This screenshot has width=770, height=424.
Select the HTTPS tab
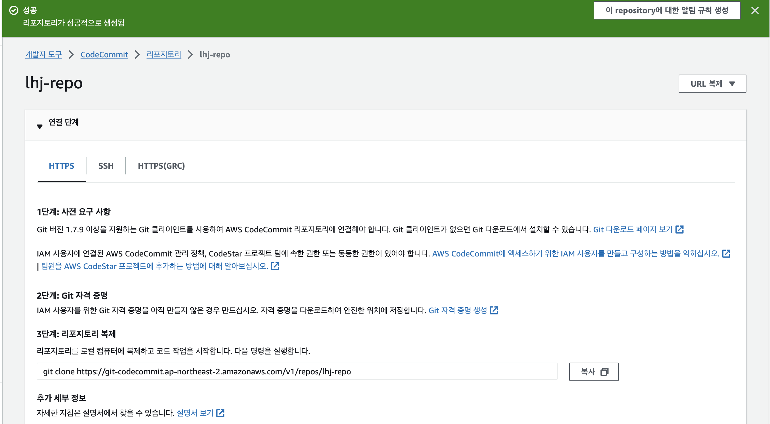[61, 166]
